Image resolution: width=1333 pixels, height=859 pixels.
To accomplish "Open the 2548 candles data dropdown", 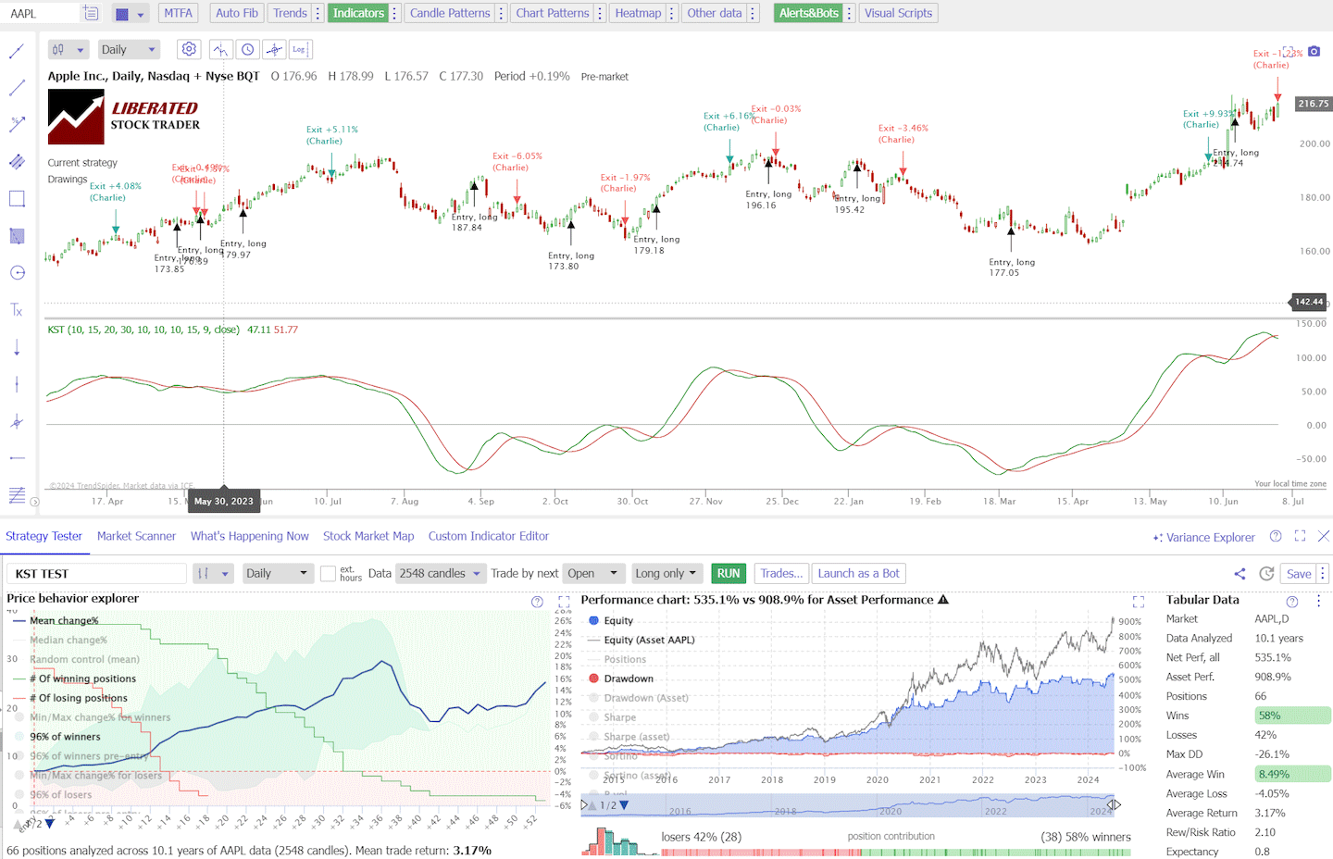I will click(441, 573).
